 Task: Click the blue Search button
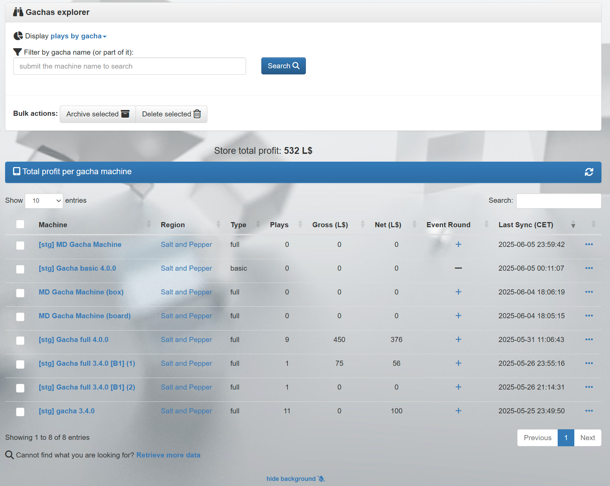tap(283, 66)
